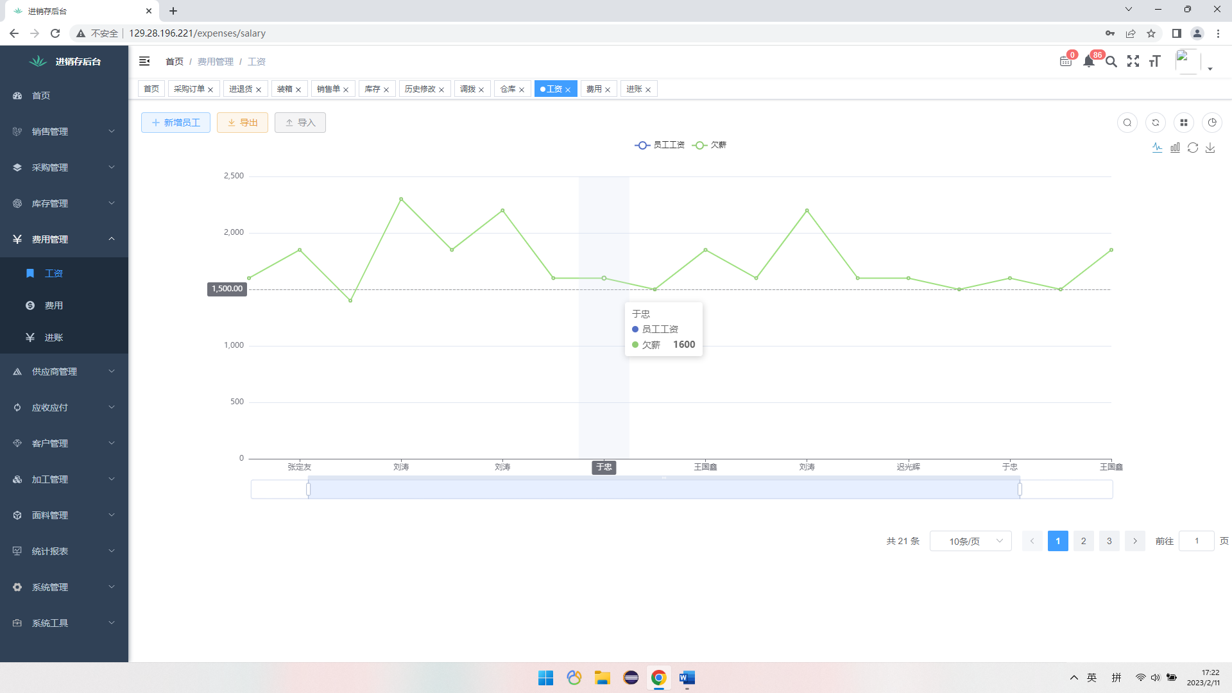Expand the 系统管理 sidebar menu

pyautogui.click(x=64, y=587)
